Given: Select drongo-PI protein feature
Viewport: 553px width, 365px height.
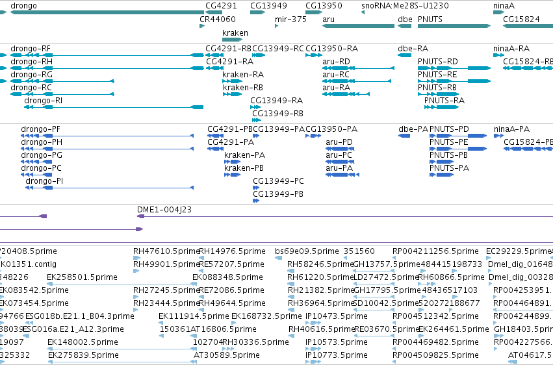Looking at the screenshot, I should click(110, 188).
